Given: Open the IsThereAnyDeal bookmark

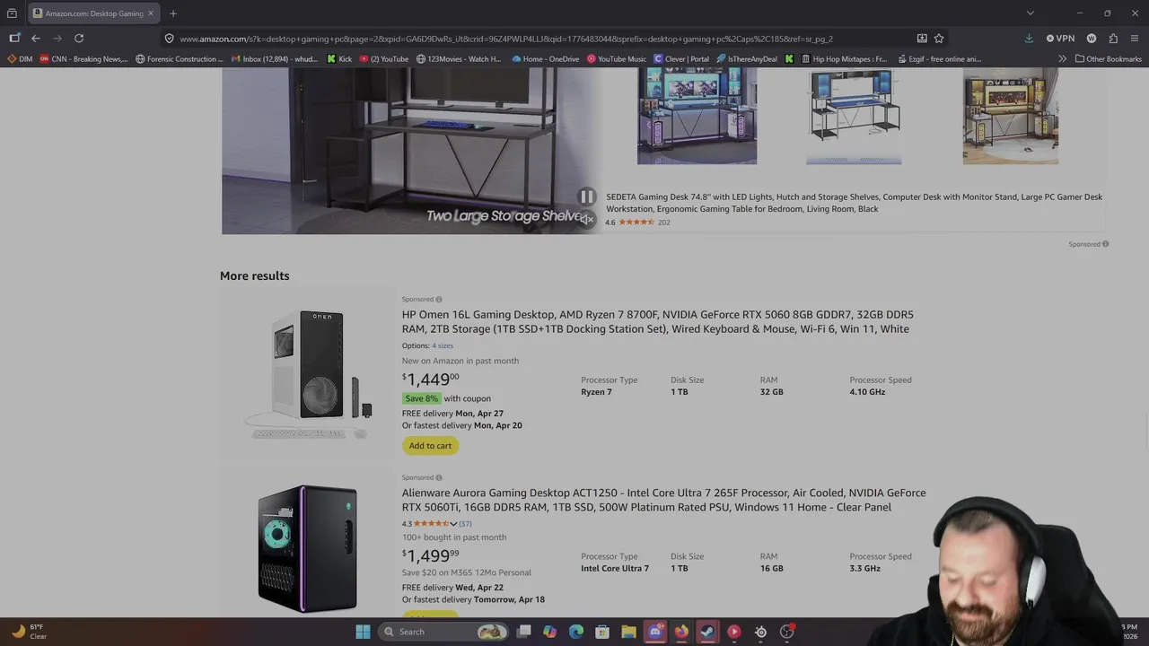Looking at the screenshot, I should (x=747, y=59).
